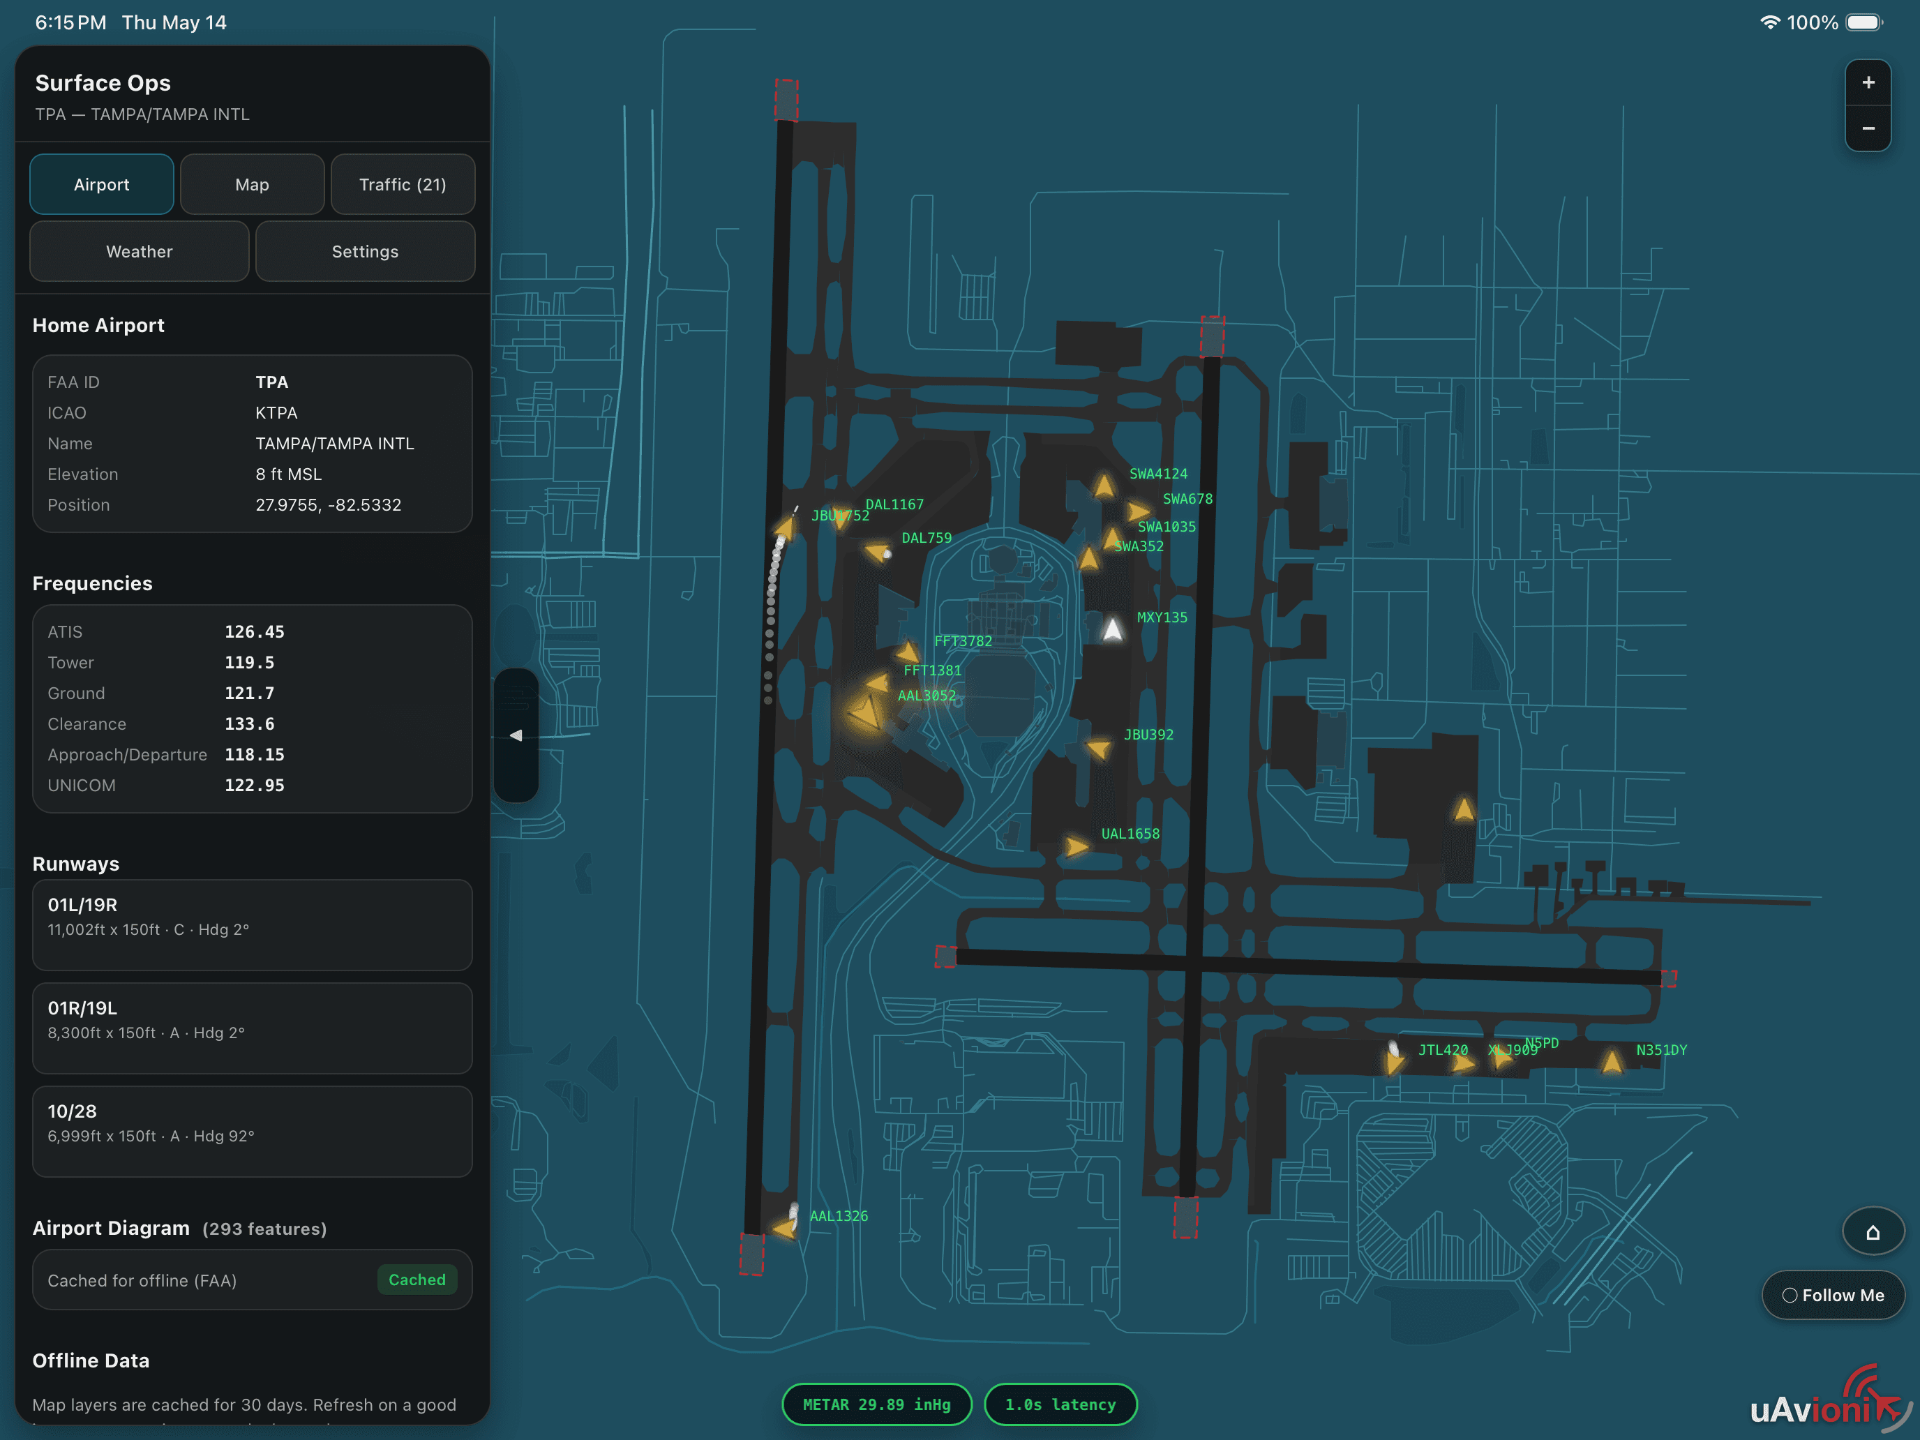The image size is (1920, 1440).
Task: Select the DAL1167 aircraft icon
Action: (840, 517)
